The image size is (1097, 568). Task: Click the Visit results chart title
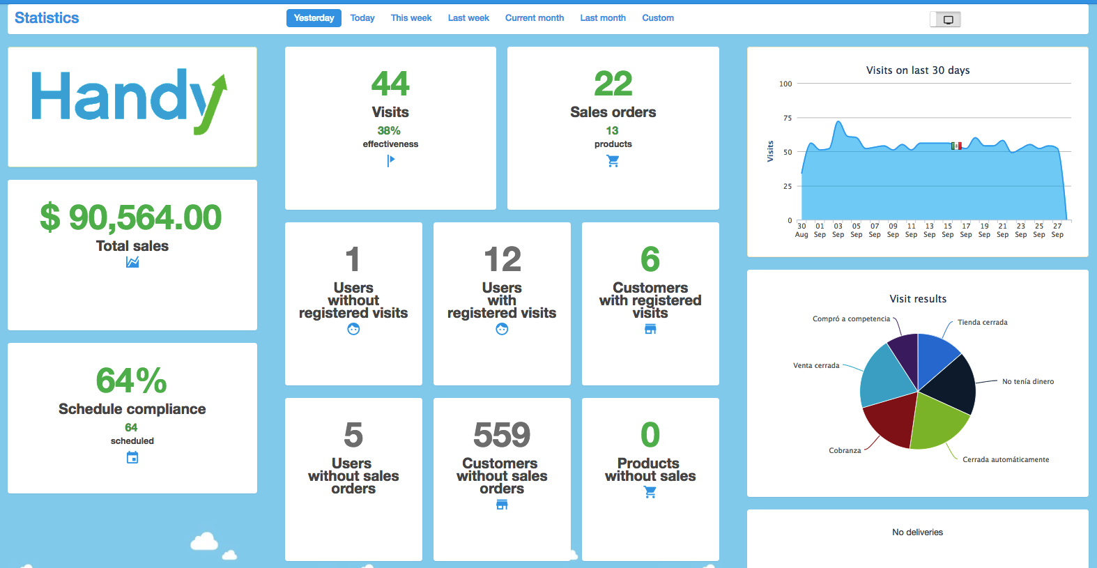(x=918, y=299)
